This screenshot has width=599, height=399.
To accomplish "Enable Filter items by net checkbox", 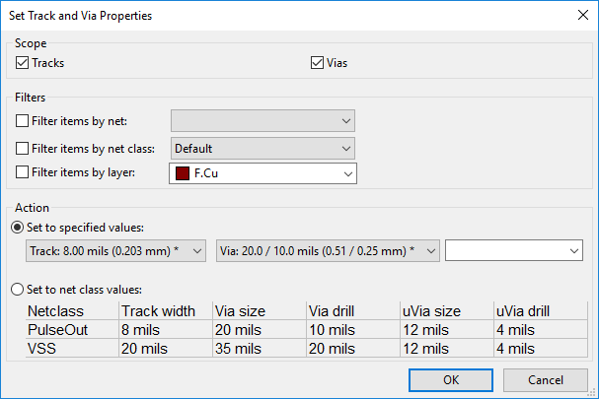I will click(x=24, y=121).
